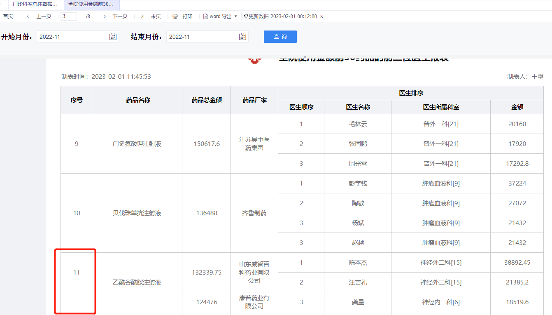552x315 pixels.
Task: Click the 药品厂家 column header
Action: [254, 100]
